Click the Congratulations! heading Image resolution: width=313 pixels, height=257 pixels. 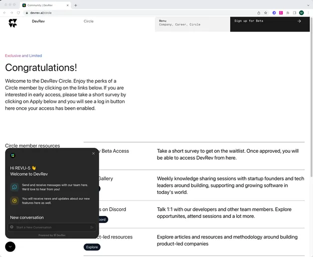[x=41, y=68]
